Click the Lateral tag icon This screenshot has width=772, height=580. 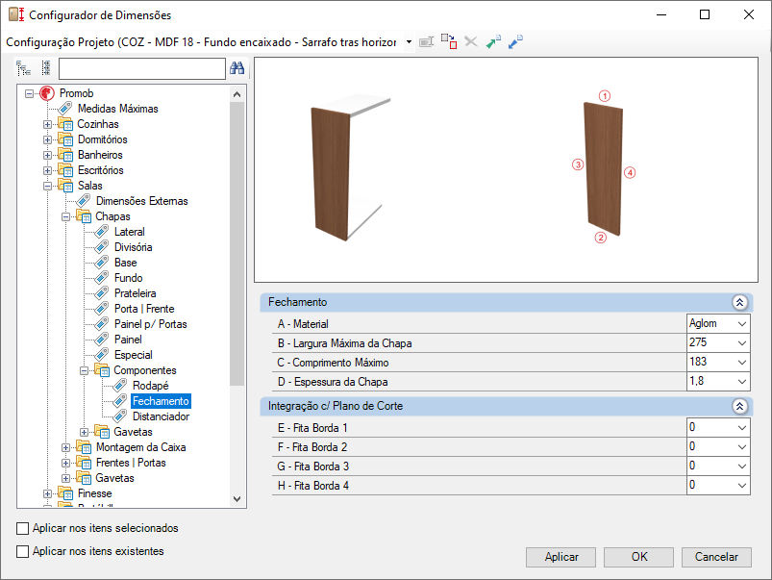101,232
